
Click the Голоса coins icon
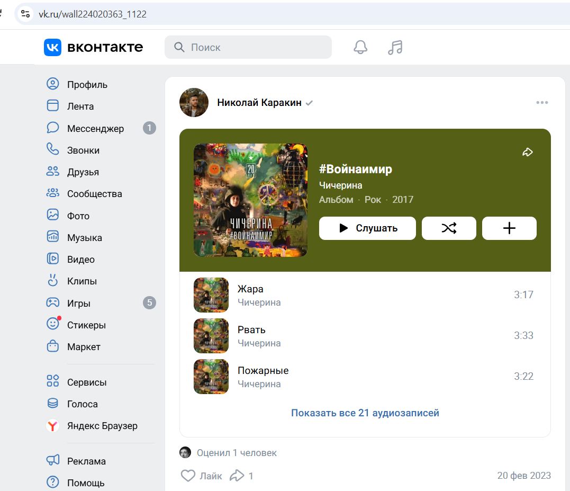click(x=53, y=403)
